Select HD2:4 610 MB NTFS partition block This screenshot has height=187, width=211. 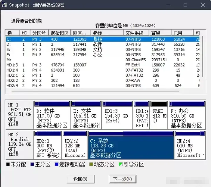coord(190,145)
